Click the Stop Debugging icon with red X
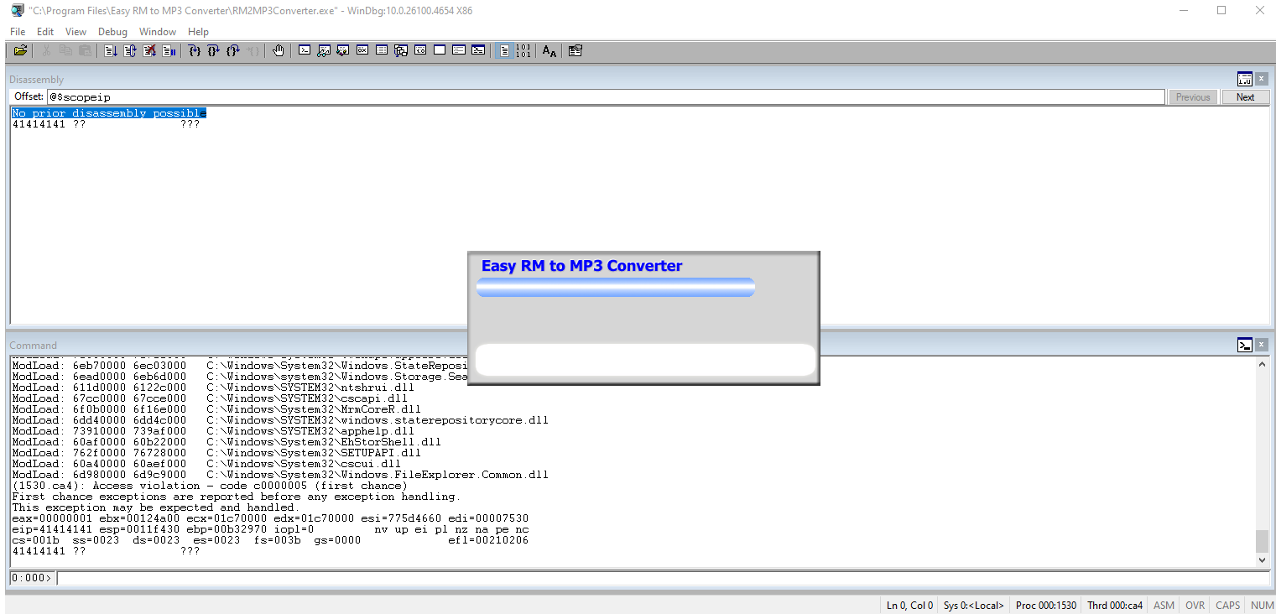The width and height of the screenshot is (1276, 614). (149, 51)
